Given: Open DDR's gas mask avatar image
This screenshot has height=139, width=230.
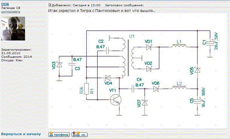Looking at the screenshot, I should coord(13,29).
